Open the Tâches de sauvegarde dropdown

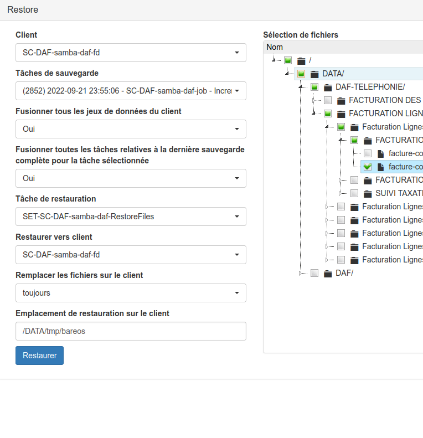tap(131, 91)
